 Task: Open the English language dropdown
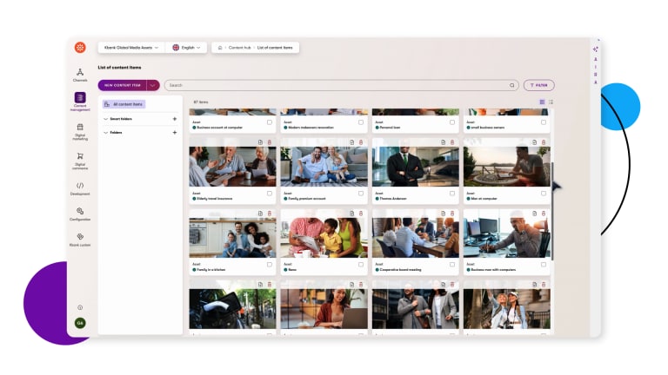pyautogui.click(x=187, y=48)
